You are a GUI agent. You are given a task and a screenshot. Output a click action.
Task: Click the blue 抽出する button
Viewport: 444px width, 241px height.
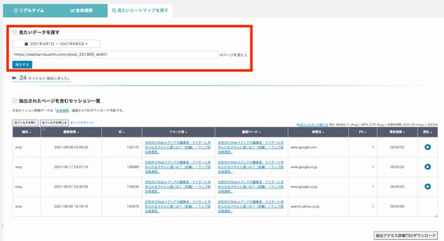22,65
